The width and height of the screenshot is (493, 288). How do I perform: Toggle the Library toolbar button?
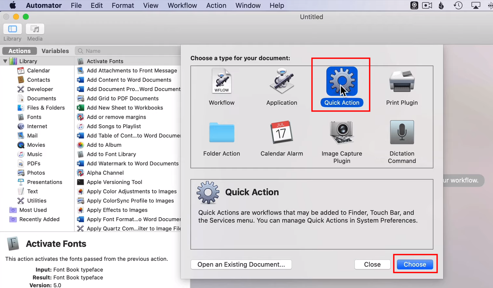point(12,29)
